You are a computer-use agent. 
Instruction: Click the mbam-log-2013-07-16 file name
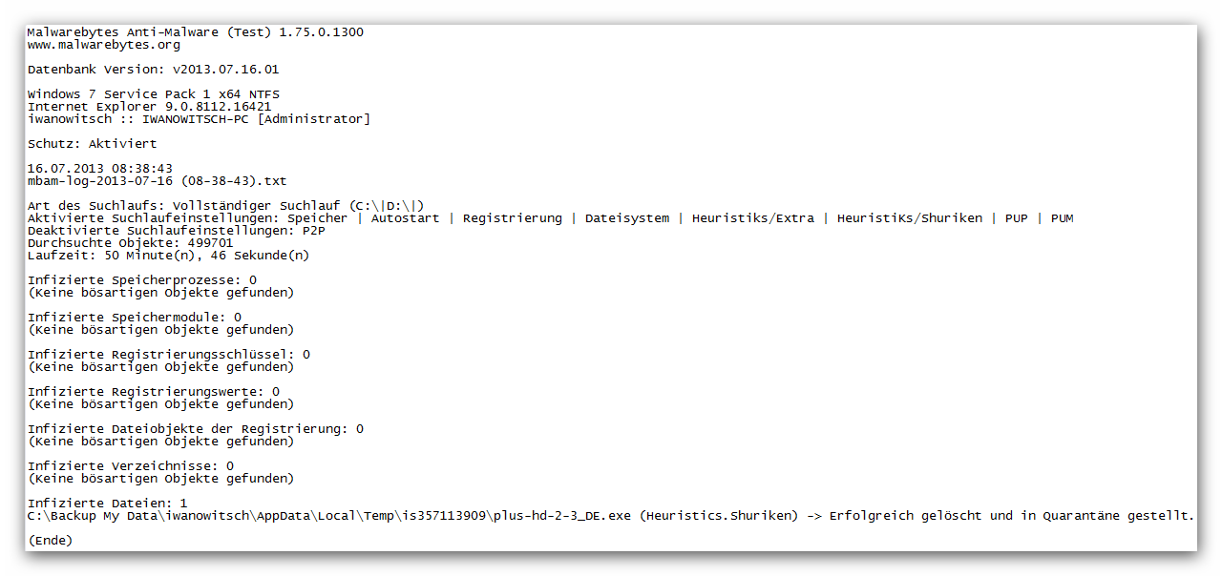click(x=157, y=181)
